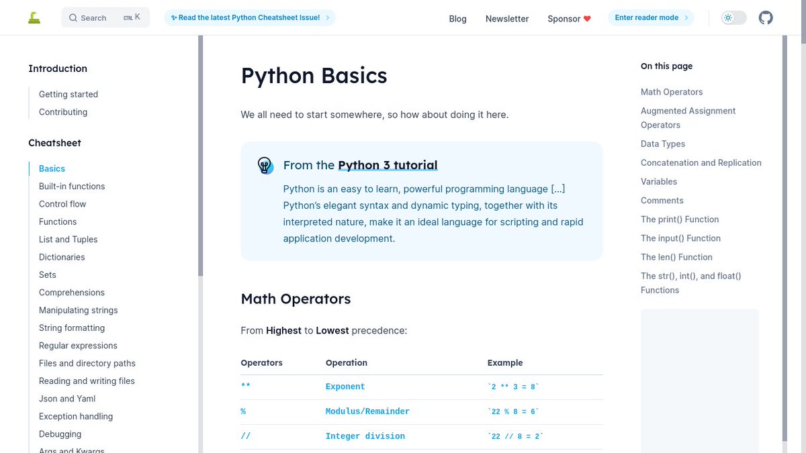This screenshot has width=806, height=453.
Task: Click the Python Cheatsheet logo icon
Action: pos(34,17)
